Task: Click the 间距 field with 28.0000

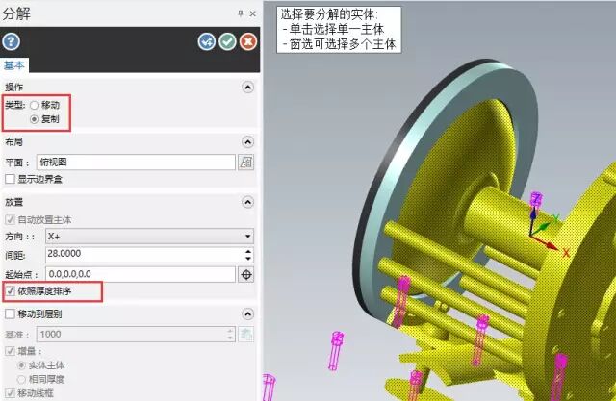Action: point(144,255)
